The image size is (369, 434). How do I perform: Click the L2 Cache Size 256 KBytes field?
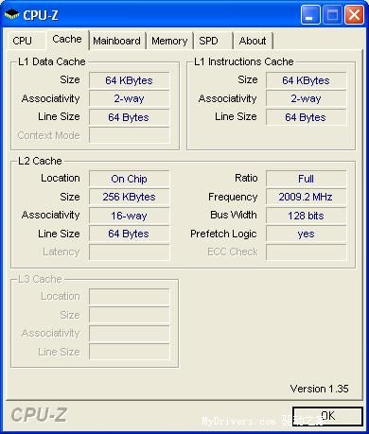tap(130, 197)
